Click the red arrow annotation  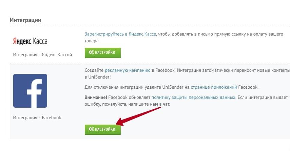(138, 116)
